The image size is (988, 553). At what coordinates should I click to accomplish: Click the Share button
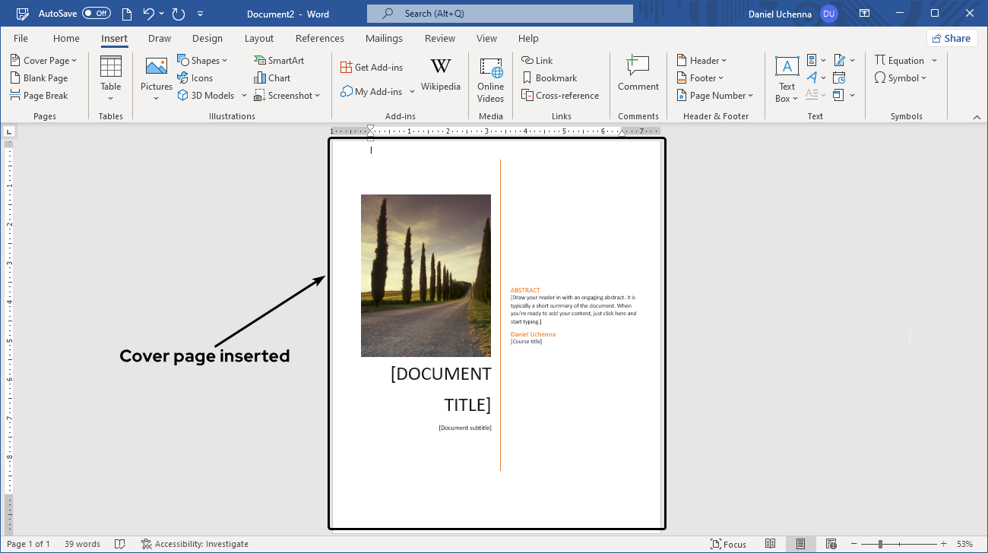point(951,39)
